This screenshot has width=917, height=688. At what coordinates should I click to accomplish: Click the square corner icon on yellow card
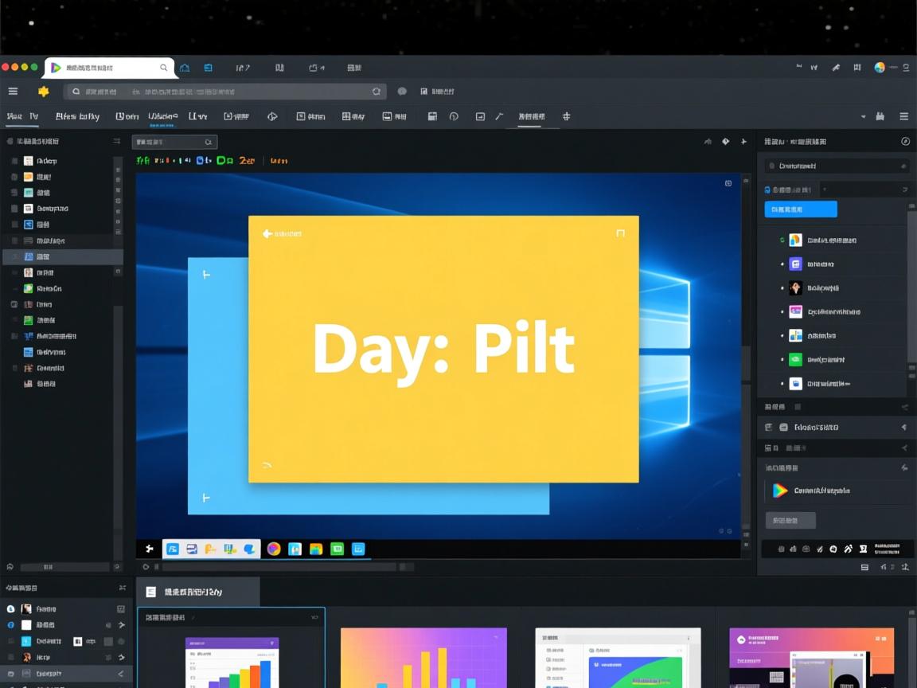click(x=621, y=233)
